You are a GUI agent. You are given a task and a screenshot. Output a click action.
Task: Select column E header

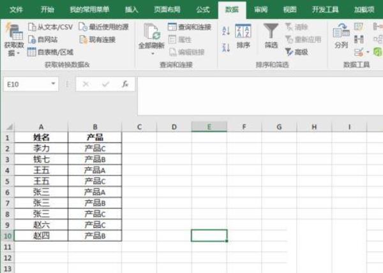[x=209, y=127]
